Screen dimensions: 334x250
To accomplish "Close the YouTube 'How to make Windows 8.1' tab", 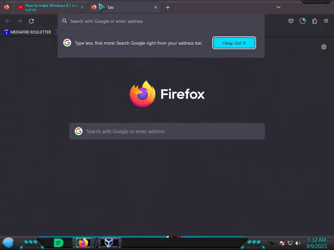I will point(82,7).
